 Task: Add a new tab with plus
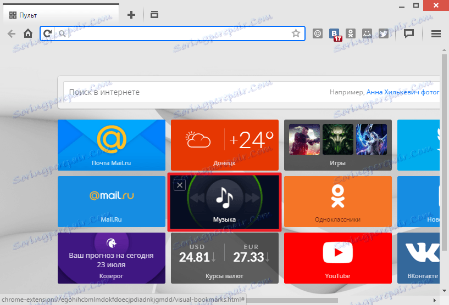click(131, 15)
